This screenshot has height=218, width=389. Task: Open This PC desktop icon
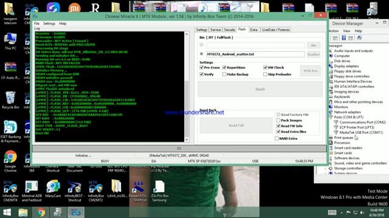10,41
